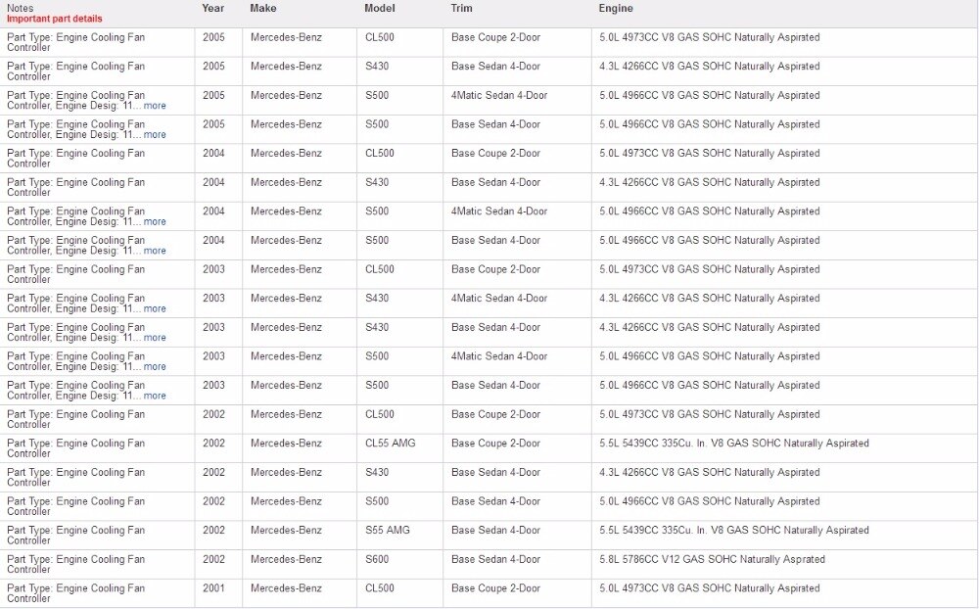Click the 'Base Sedan 4-Door' trim for S600
979x609 pixels.
495,559
